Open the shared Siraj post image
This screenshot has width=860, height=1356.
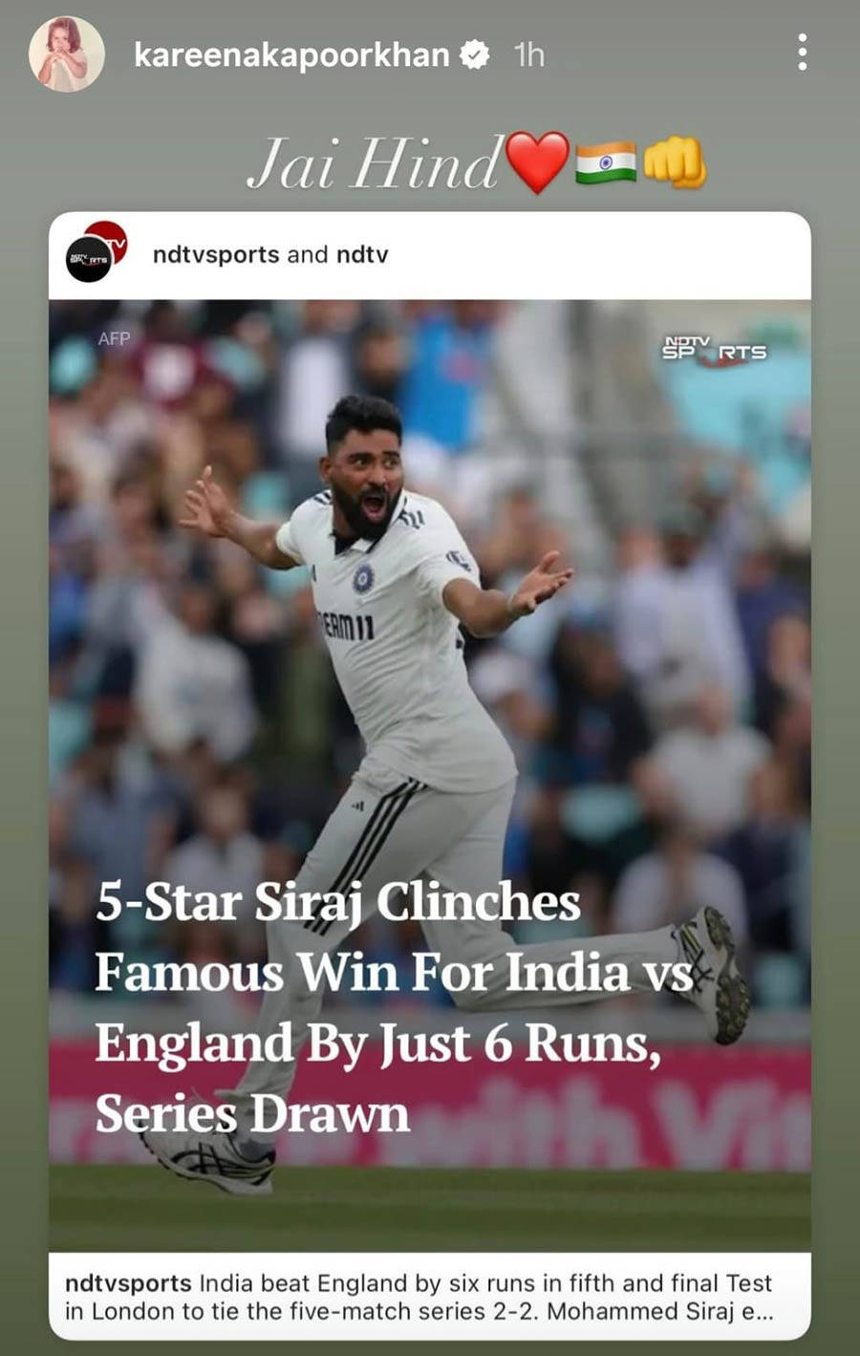pyautogui.click(x=430, y=776)
